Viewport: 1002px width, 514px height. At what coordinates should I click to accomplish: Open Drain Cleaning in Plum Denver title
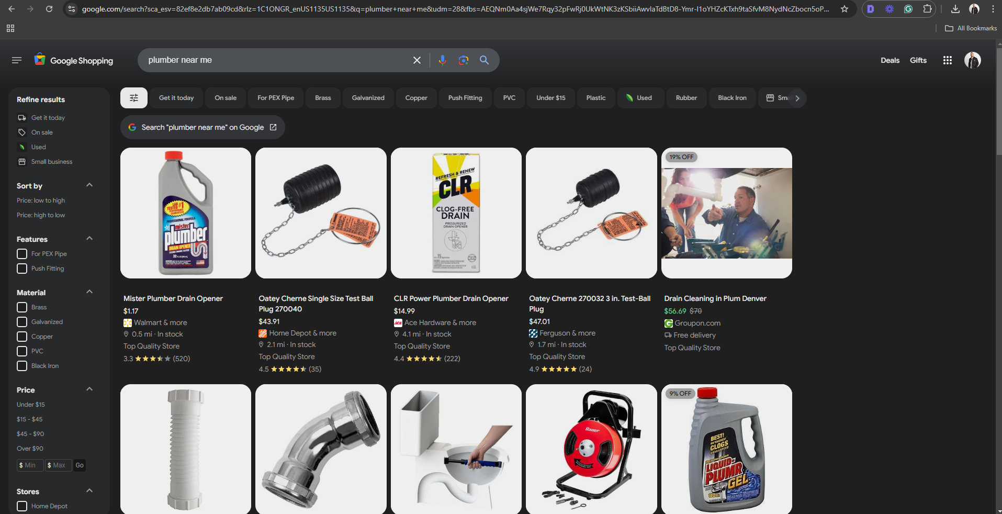715,298
